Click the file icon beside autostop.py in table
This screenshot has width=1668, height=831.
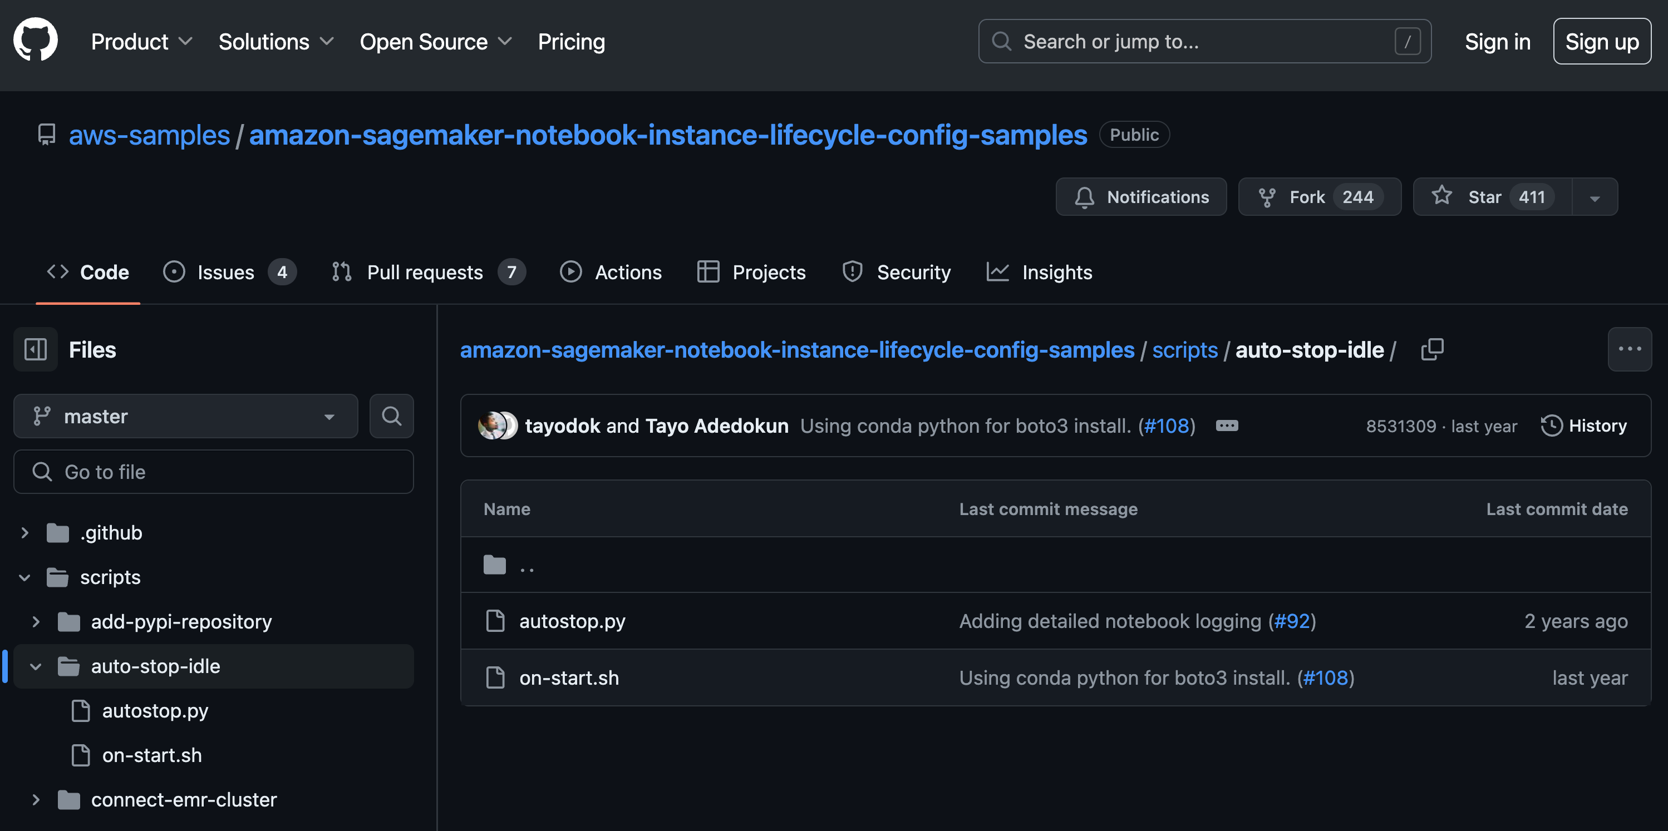(x=495, y=621)
